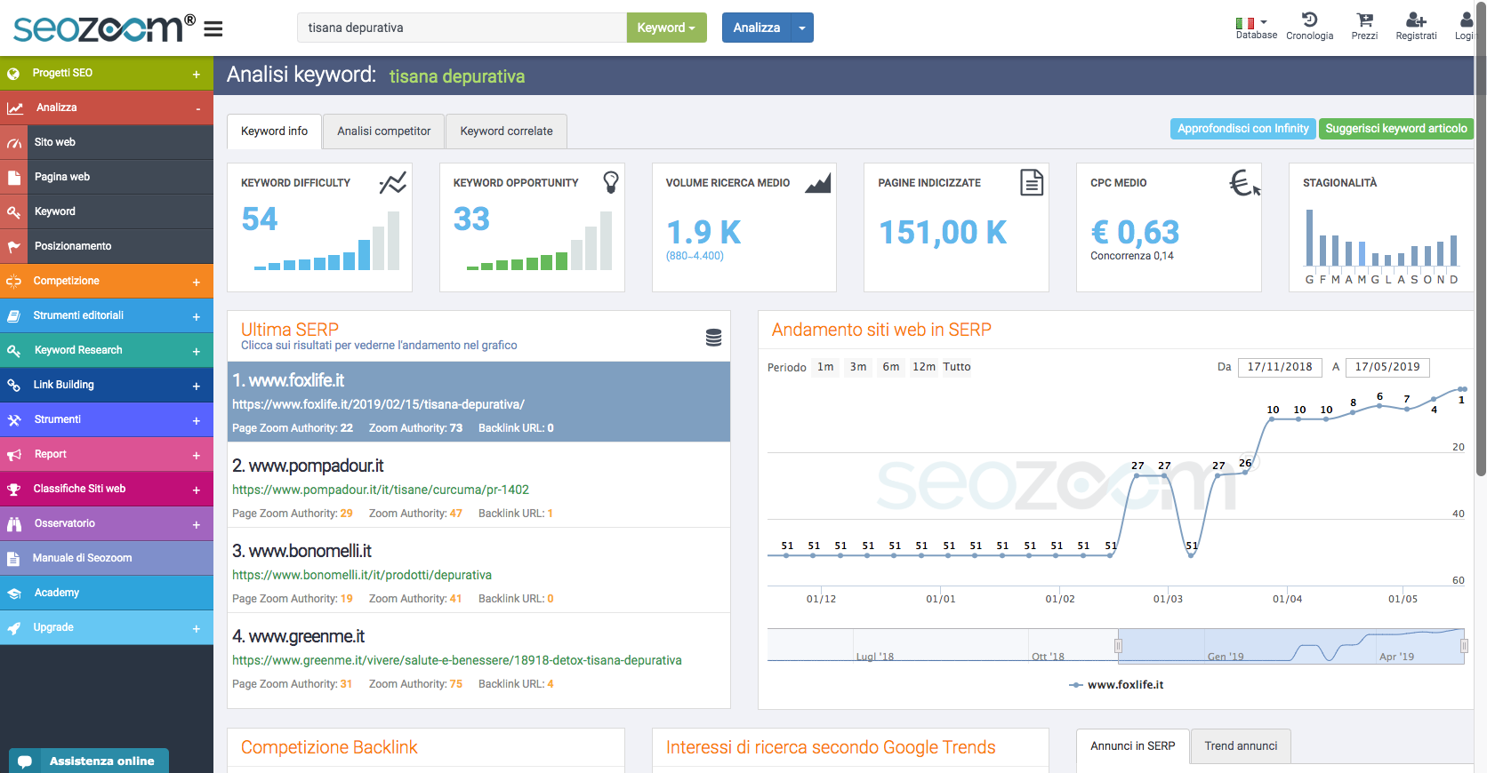The height and width of the screenshot is (773, 1487).
Task: Expand the Competizione section
Action: pyautogui.click(x=197, y=283)
